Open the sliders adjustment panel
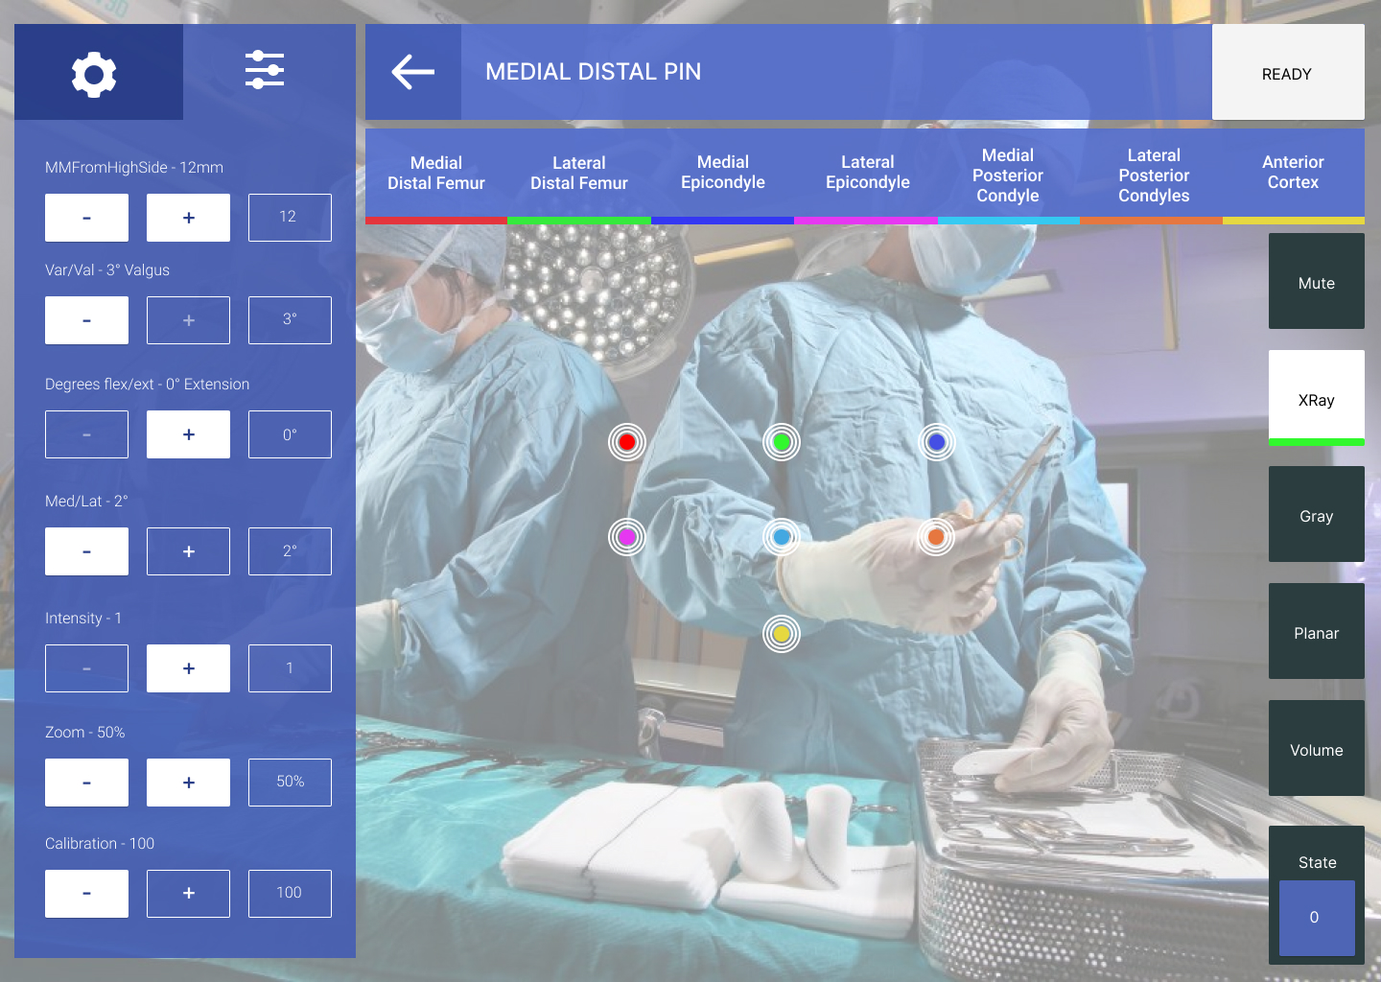 point(265,71)
